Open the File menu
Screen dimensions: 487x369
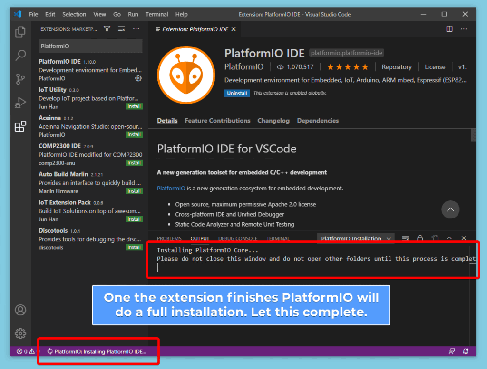[33, 14]
